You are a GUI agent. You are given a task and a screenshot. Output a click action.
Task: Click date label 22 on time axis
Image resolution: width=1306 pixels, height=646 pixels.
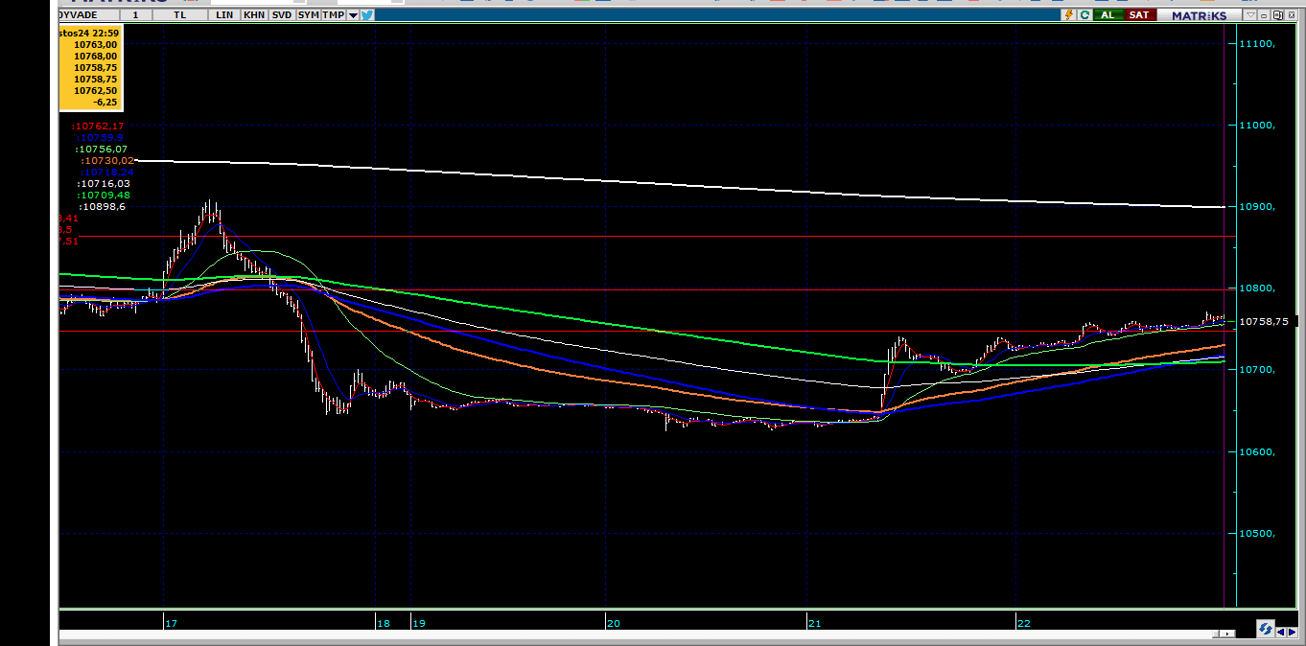(1024, 623)
